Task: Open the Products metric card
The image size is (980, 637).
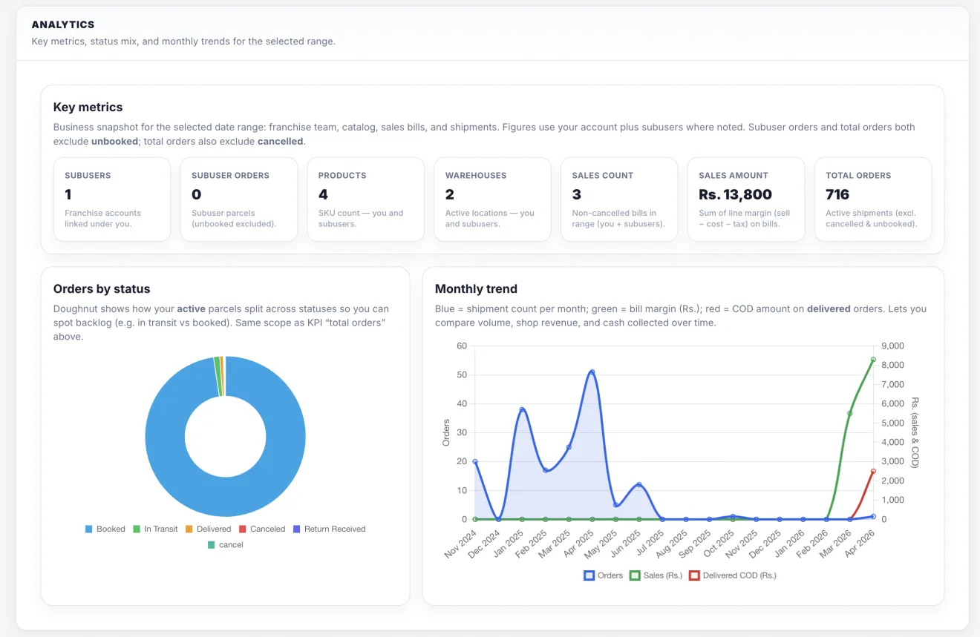Action: [366, 199]
